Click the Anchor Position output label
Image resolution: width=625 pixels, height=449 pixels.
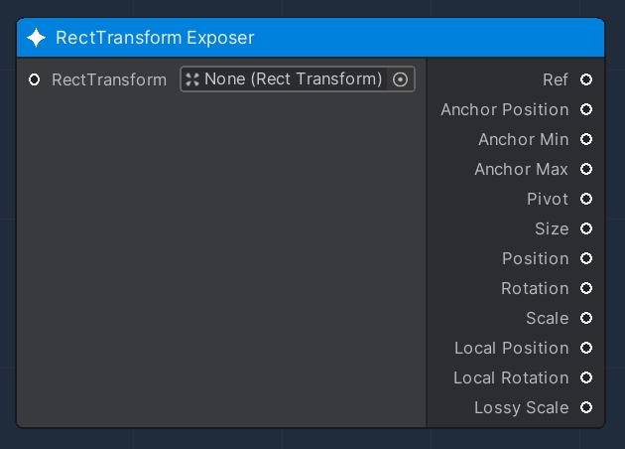point(504,109)
